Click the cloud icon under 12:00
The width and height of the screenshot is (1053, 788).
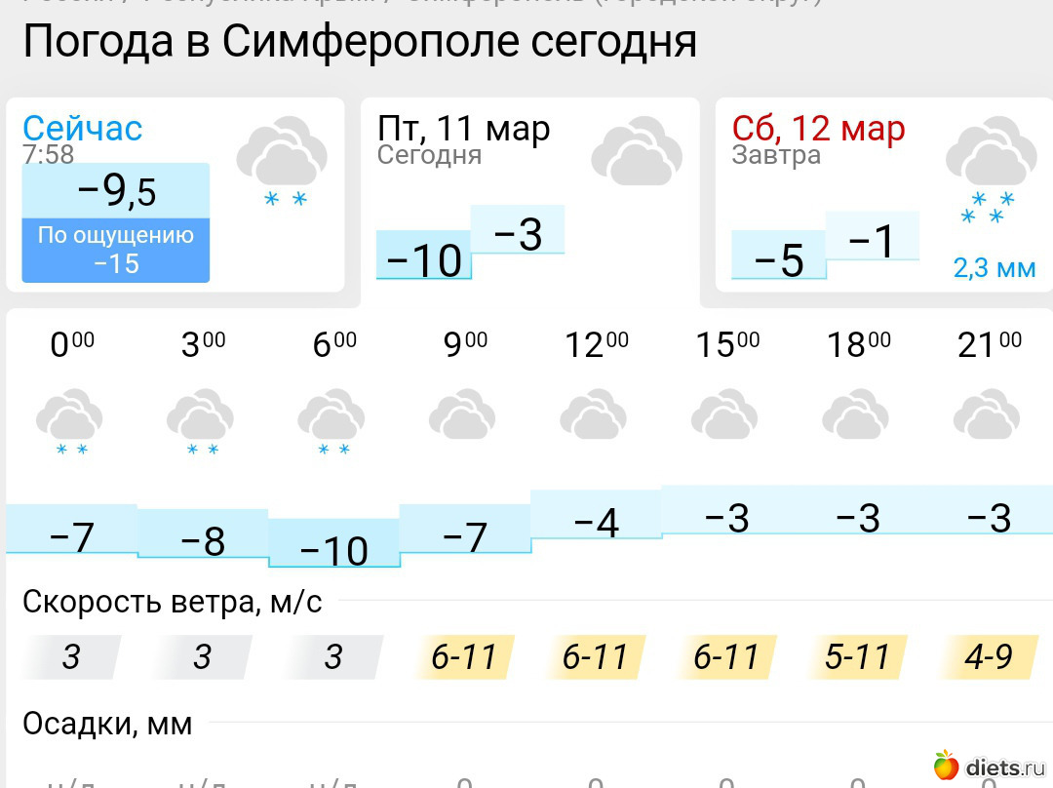tap(594, 416)
